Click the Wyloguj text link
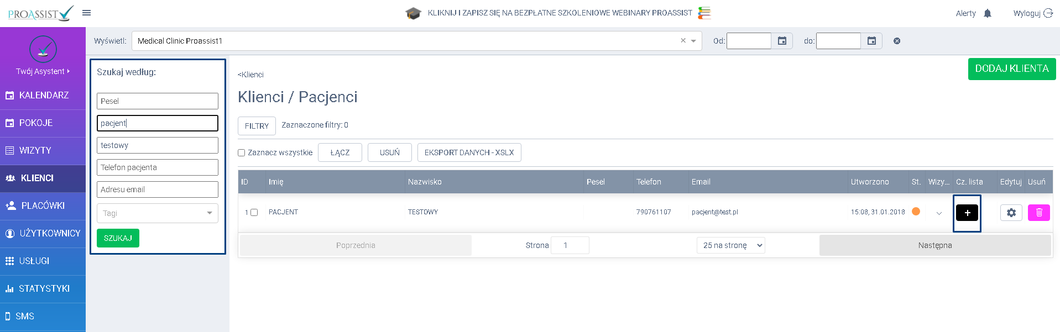The image size is (1060, 332). (x=1027, y=13)
